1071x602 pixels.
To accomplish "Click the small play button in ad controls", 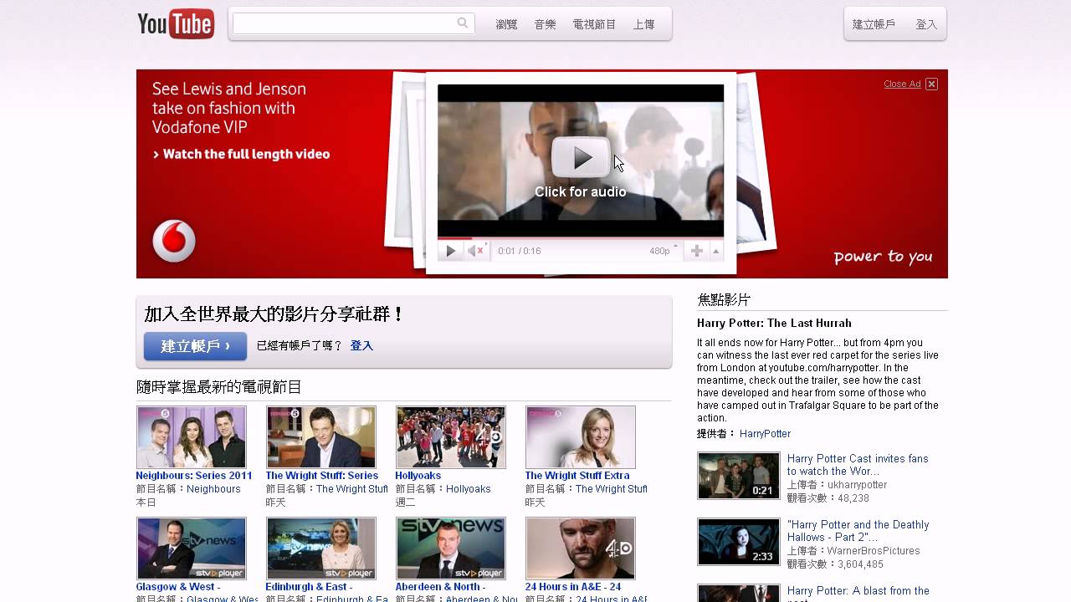I will pyautogui.click(x=450, y=251).
